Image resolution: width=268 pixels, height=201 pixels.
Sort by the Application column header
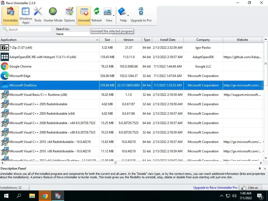click(49, 40)
